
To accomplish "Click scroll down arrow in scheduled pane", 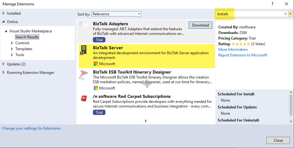I will click(x=291, y=122).
